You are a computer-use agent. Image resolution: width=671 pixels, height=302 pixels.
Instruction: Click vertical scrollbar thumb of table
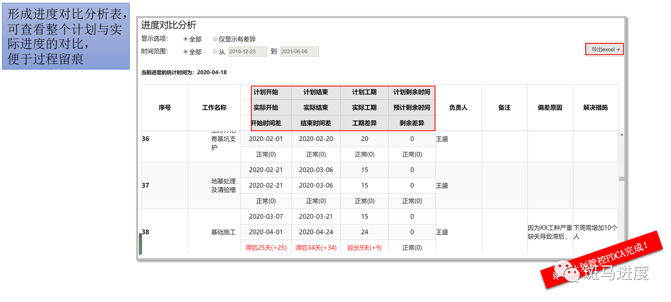[621, 179]
